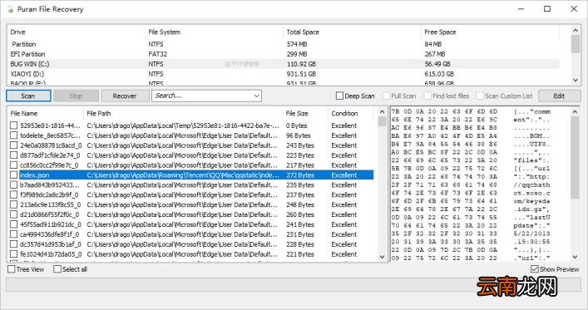Click the 96 Bytes size cell
Image resolution: width=588 pixels, height=310 pixels.
[x=298, y=135]
